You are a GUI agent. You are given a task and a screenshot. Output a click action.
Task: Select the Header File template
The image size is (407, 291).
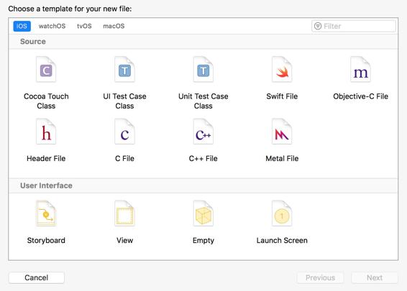(46, 131)
